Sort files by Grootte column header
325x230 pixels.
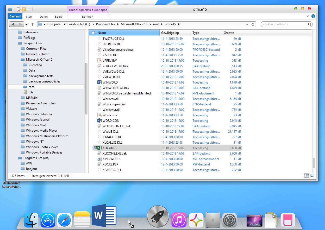tap(233, 33)
